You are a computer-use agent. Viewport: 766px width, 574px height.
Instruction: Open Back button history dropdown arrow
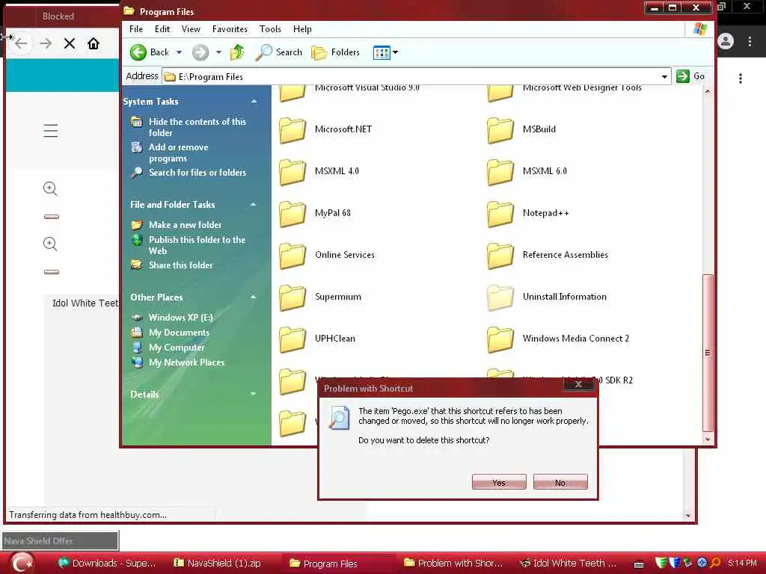coord(179,52)
